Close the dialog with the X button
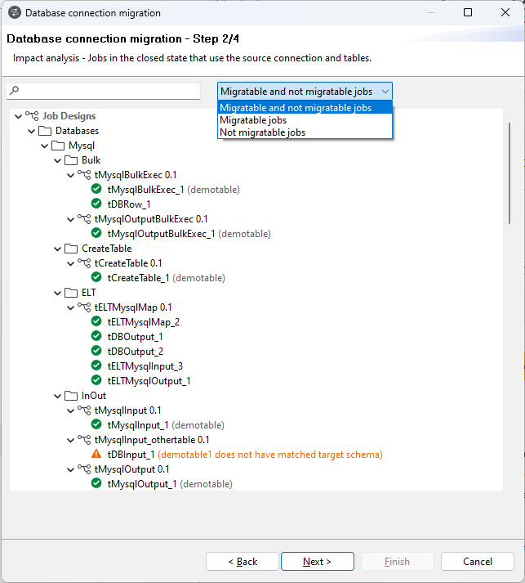Screen dimensions: 525x583 [505, 12]
